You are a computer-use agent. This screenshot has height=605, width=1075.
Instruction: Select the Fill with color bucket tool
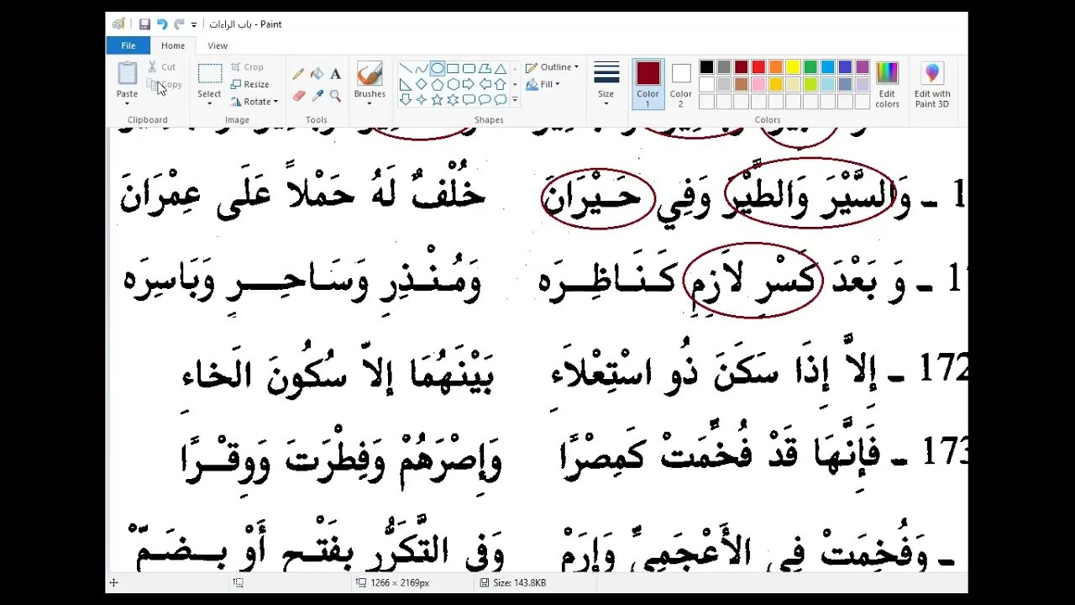tap(317, 74)
